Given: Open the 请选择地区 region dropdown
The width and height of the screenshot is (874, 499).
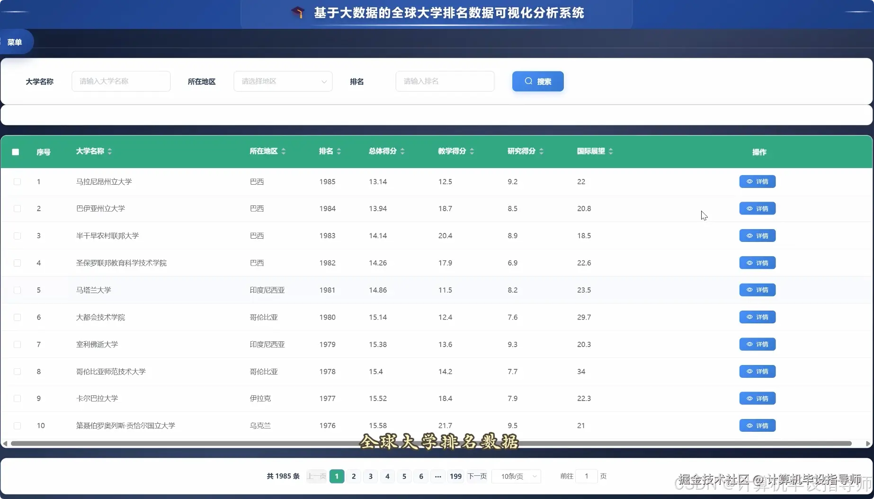Looking at the screenshot, I should click(282, 81).
